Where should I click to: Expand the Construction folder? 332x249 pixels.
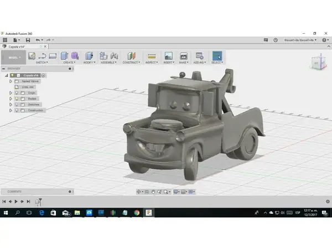click(11, 110)
